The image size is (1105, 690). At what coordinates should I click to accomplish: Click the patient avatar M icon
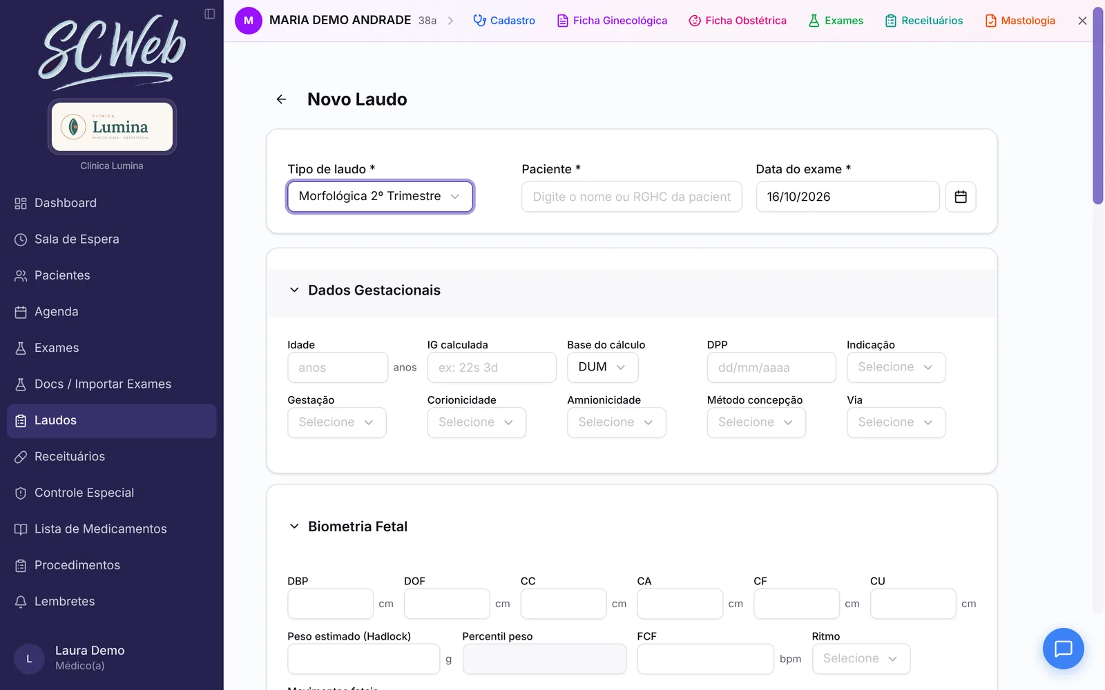point(249,21)
